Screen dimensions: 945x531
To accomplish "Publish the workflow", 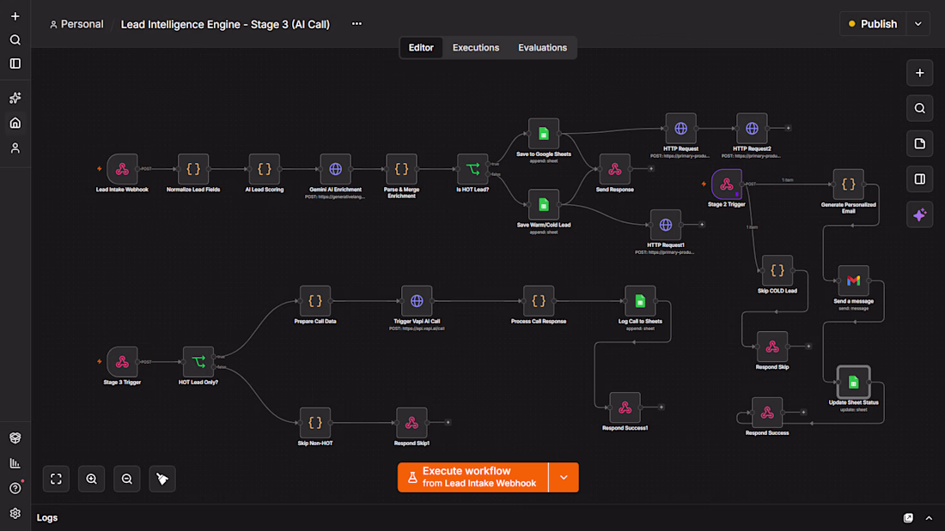I will (873, 24).
